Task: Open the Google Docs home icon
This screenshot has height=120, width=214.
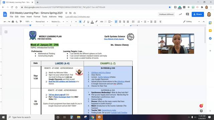Action: (x=5, y=14)
